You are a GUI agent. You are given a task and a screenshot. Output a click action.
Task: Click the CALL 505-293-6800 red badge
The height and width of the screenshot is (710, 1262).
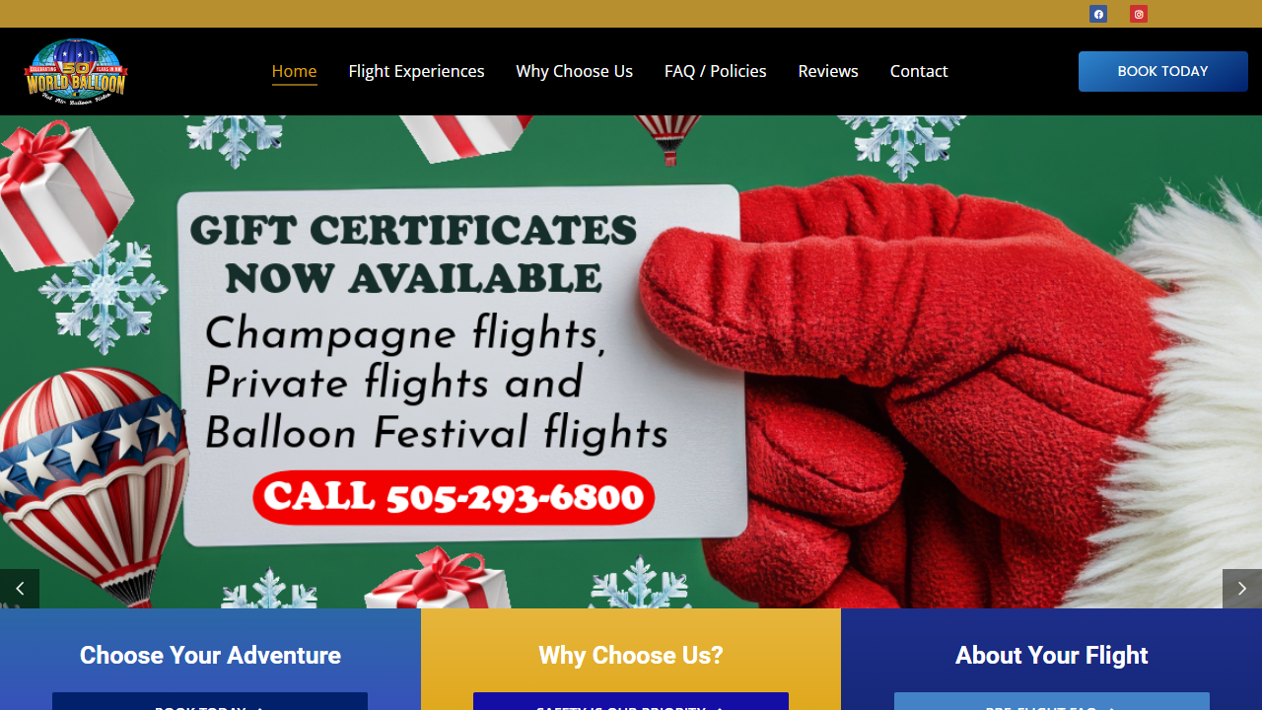pyautogui.click(x=454, y=497)
